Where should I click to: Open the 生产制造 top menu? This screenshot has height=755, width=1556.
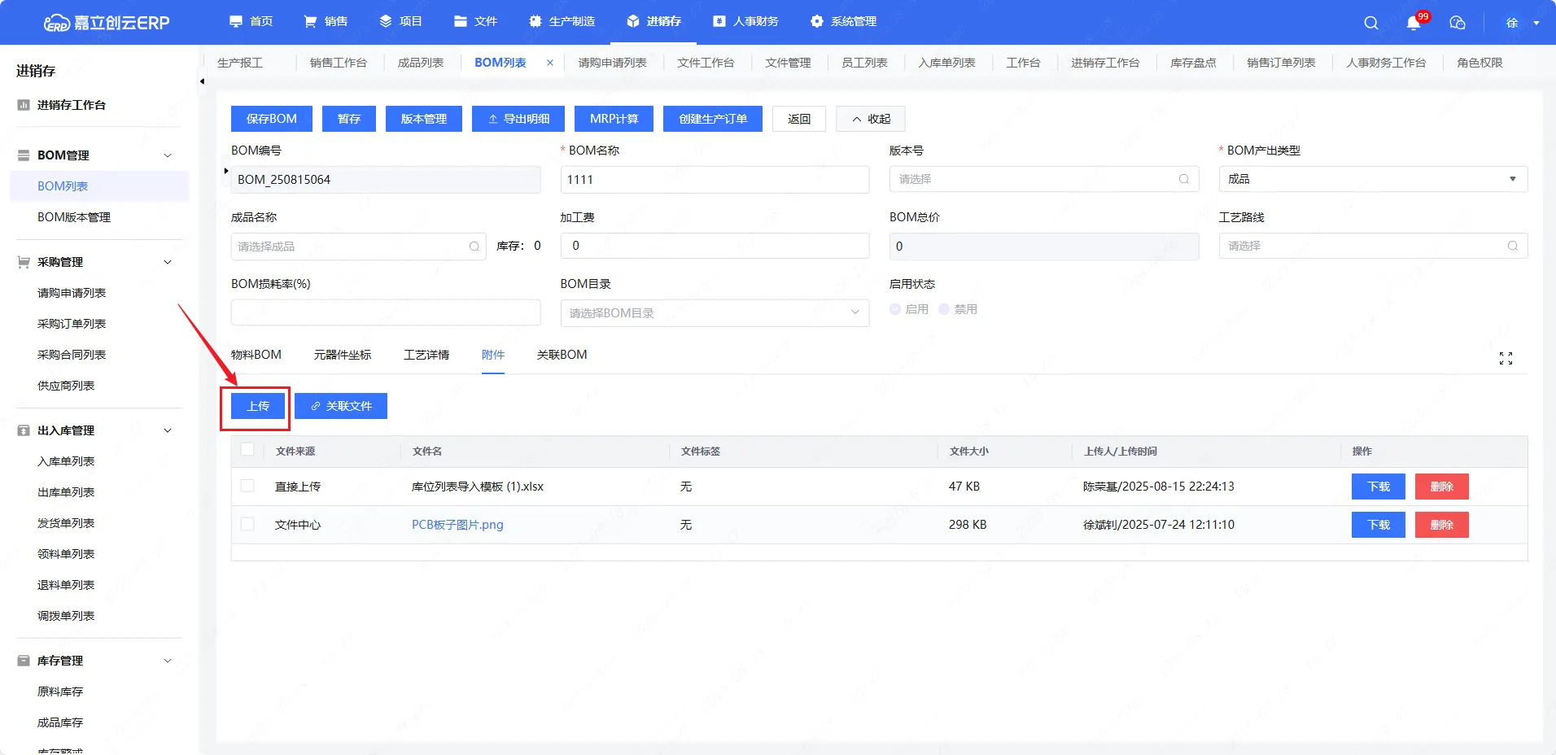point(562,21)
